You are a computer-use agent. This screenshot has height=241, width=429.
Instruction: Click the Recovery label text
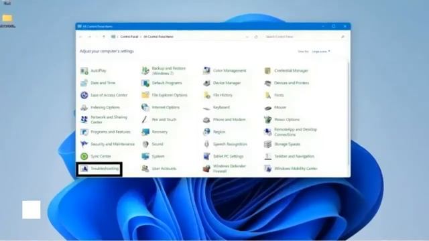(160, 132)
